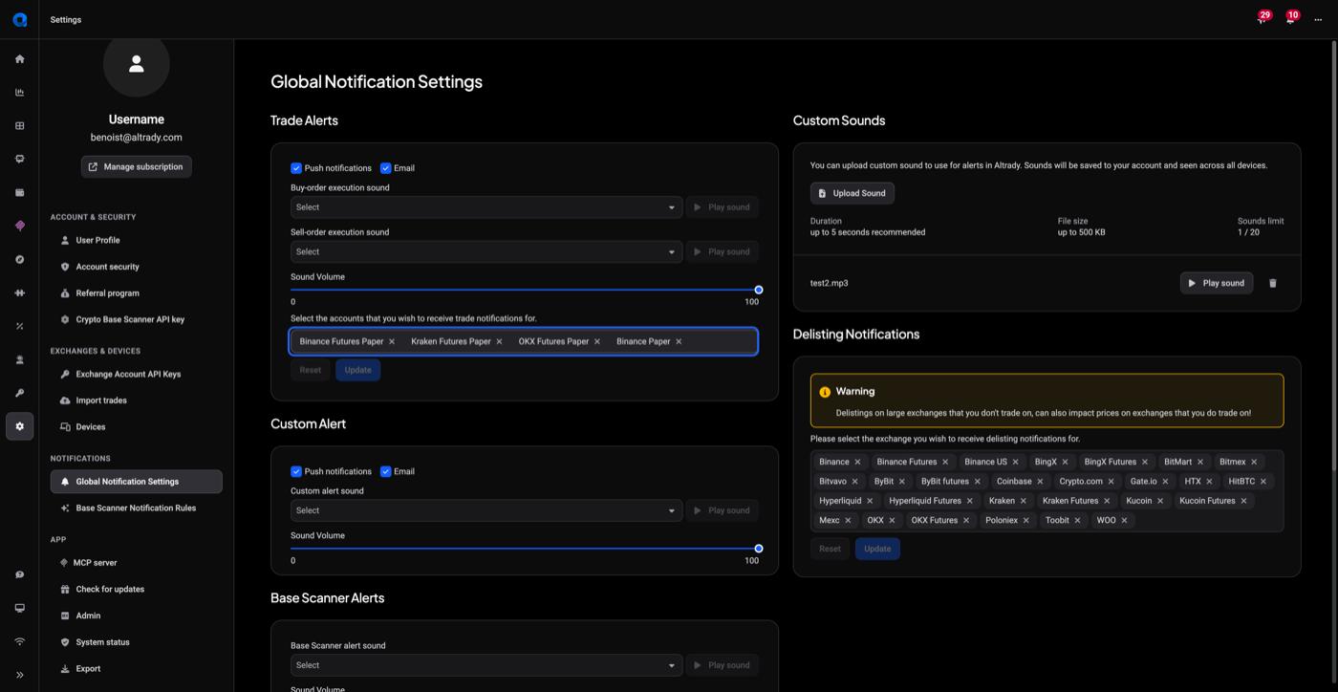
Task: Open MCP server page
Action: pos(136,563)
